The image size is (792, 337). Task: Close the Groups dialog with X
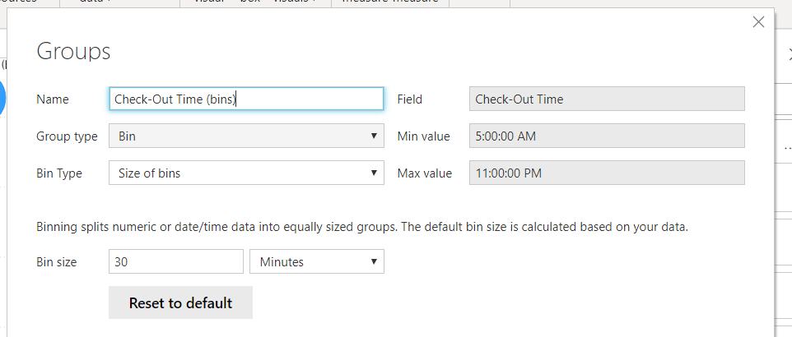[758, 21]
